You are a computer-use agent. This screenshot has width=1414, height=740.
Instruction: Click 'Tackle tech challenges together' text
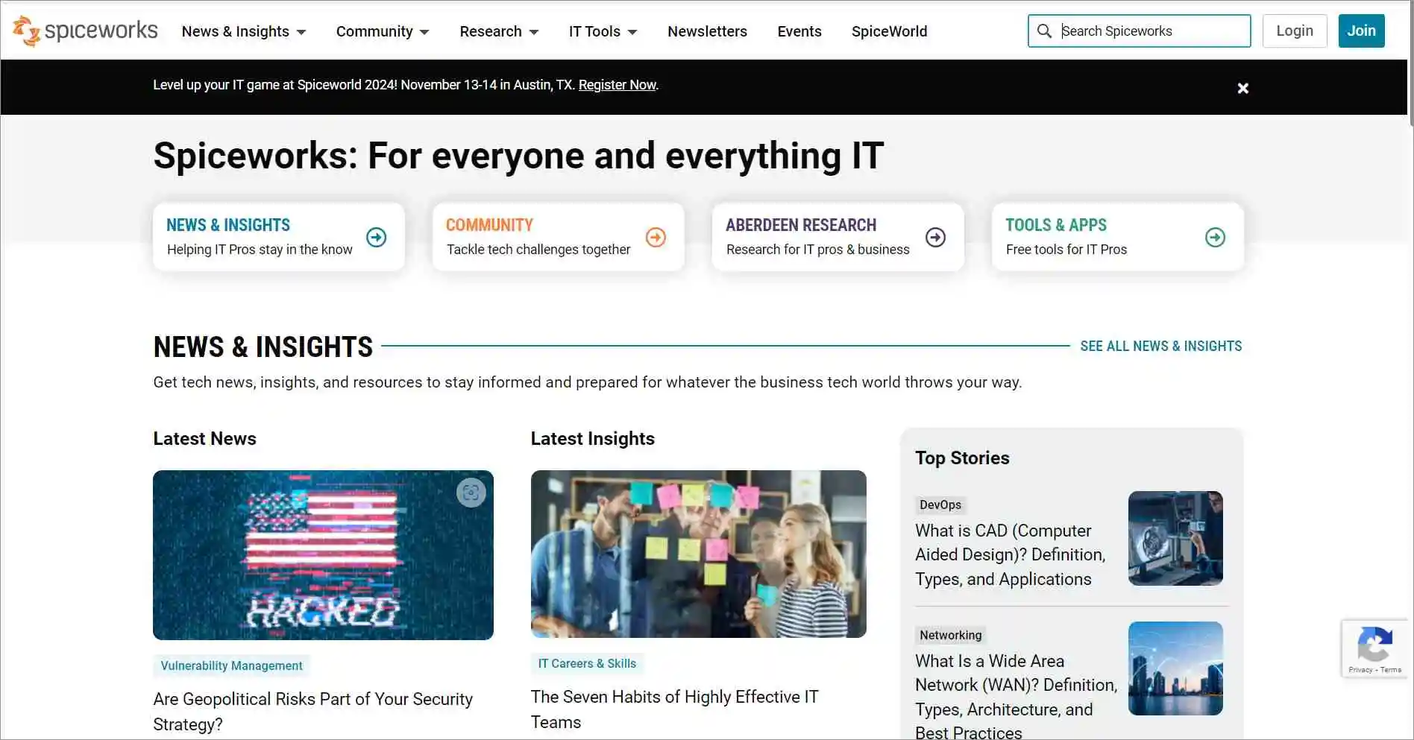tap(538, 249)
